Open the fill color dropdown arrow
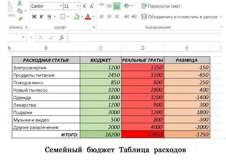Screen dimensions: 226x165 pos(82,16)
